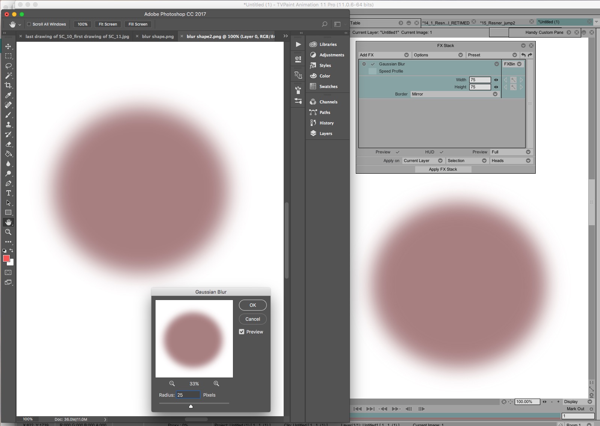
Task: Toggle Quick Mask mode icon
Action: (x=8, y=272)
